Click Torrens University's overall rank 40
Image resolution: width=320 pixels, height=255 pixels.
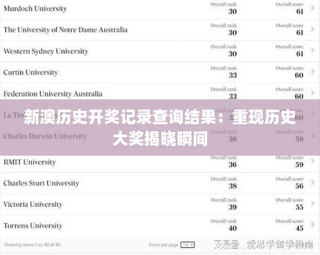tap(233, 228)
